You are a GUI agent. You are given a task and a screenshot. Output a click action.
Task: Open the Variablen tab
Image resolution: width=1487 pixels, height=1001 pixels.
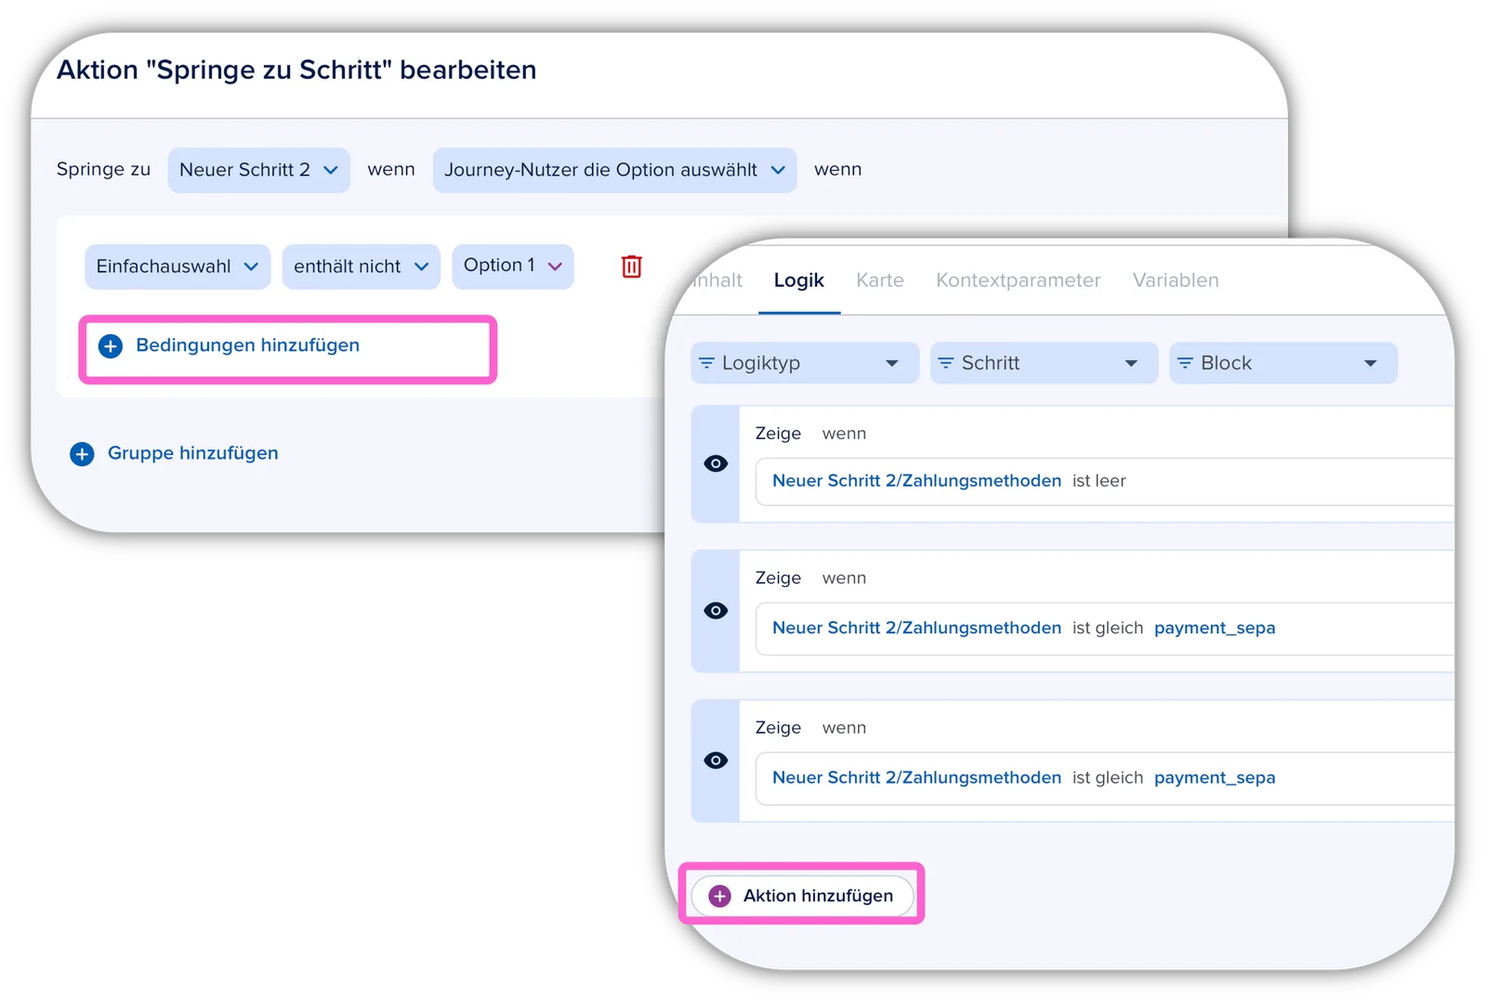1176,280
